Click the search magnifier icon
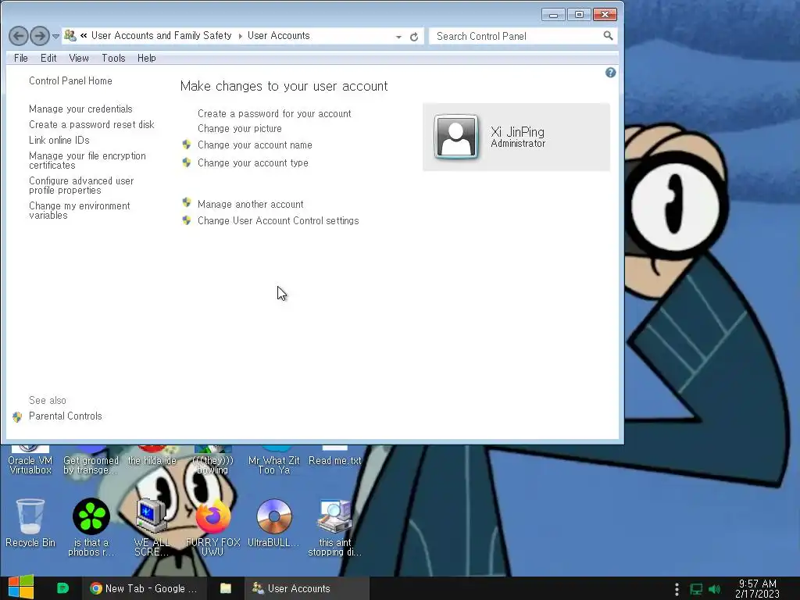Image resolution: width=800 pixels, height=600 pixels. pyautogui.click(x=608, y=36)
